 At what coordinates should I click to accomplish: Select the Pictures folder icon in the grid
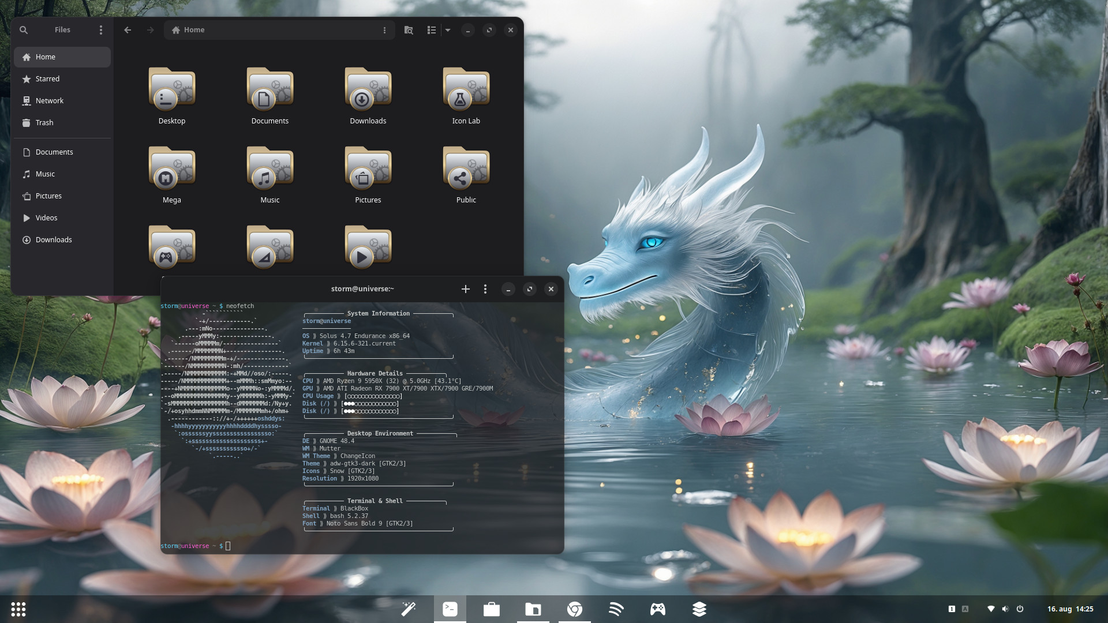[368, 168]
